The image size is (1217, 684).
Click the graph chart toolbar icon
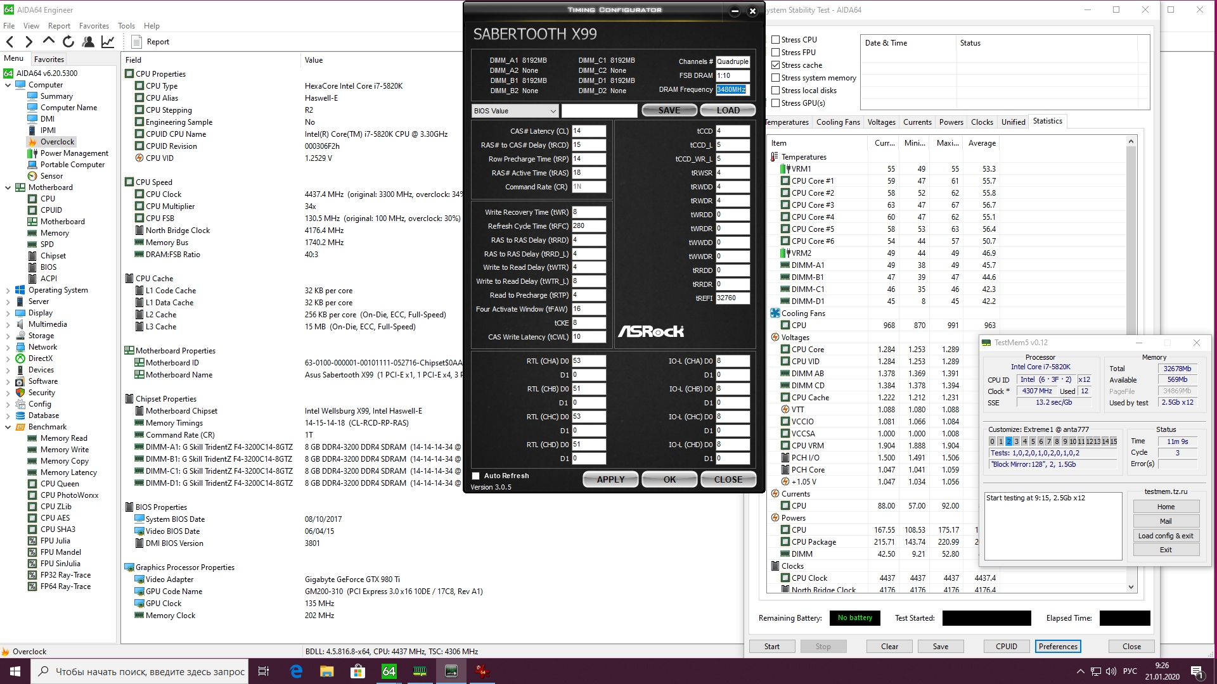click(108, 42)
